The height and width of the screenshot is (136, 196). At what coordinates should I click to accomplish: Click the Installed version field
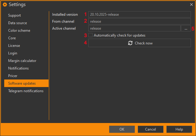coord(139,15)
